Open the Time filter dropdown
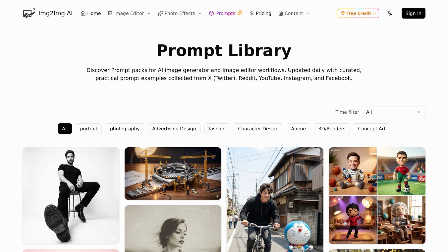The width and height of the screenshot is (448, 252). [x=393, y=112]
